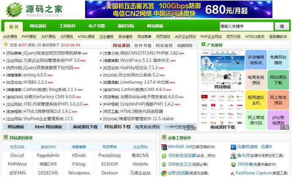Click the 360杀毒 shield icon
The width and height of the screenshot is (292, 177).
click(x=233, y=165)
